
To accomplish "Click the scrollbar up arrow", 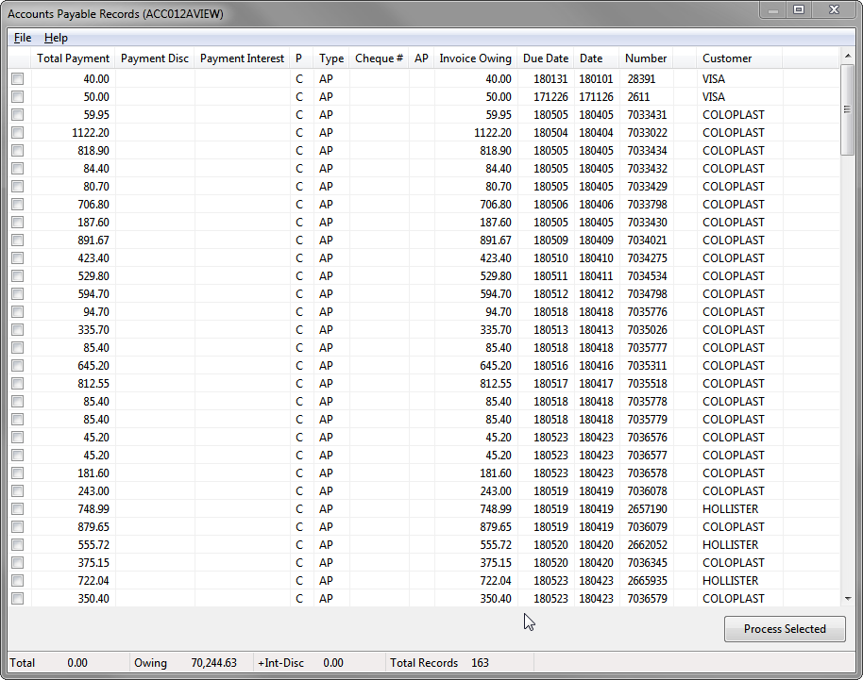I will 848,56.
